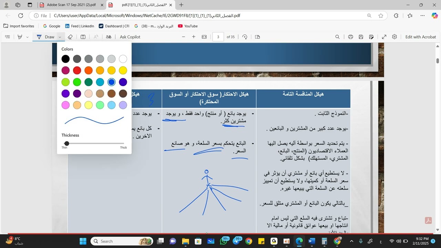Click the Translate icon
The width and height of the screenshot is (441, 248).
(109, 37)
